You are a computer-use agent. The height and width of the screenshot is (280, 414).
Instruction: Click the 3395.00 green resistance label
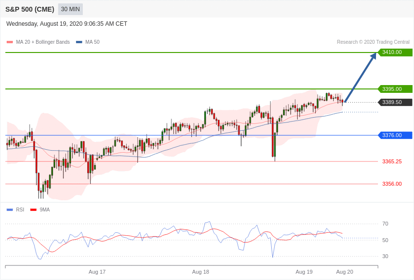click(x=395, y=89)
